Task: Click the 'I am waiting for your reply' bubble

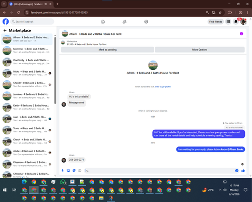Action: [x=211, y=149]
